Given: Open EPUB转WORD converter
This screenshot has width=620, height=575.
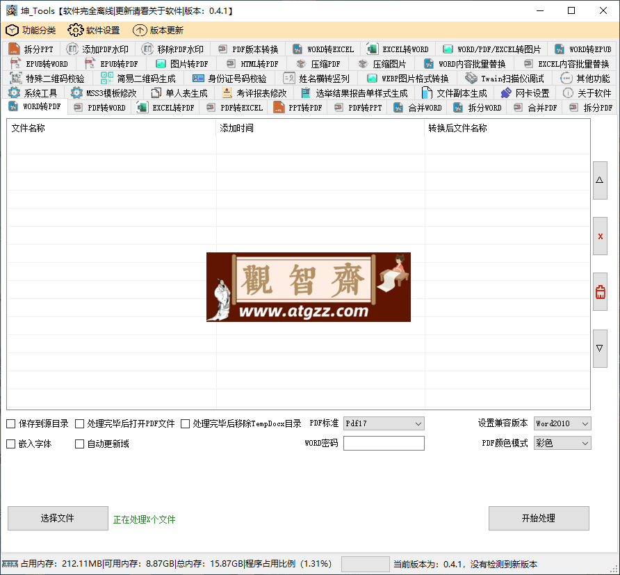Looking at the screenshot, I should coord(39,64).
